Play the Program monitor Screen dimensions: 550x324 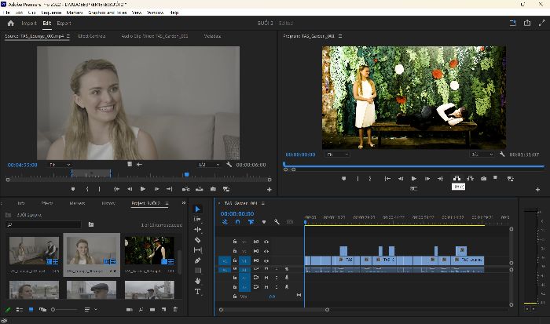click(414, 179)
